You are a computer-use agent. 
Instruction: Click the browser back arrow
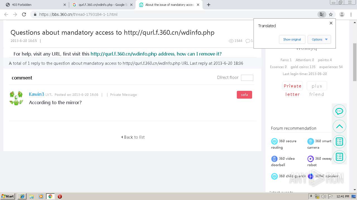(x=6, y=14)
